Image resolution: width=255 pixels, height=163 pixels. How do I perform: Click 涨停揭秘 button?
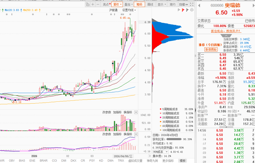[x=211, y=50]
